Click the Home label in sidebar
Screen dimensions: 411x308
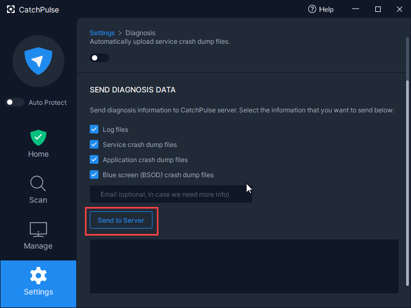[x=38, y=154]
